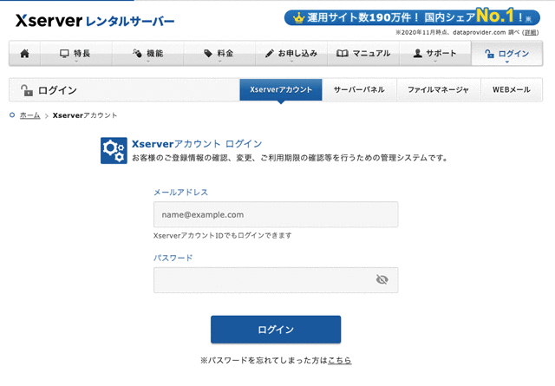Expand the dropdown arrow under サポート

(x=435, y=62)
